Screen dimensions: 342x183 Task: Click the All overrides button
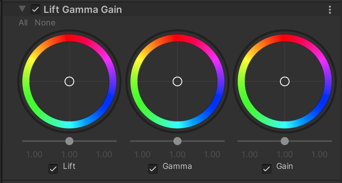point(23,23)
